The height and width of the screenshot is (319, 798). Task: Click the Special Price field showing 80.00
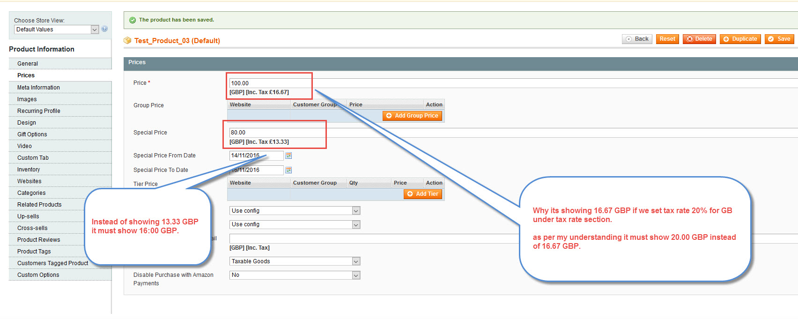[276, 133]
